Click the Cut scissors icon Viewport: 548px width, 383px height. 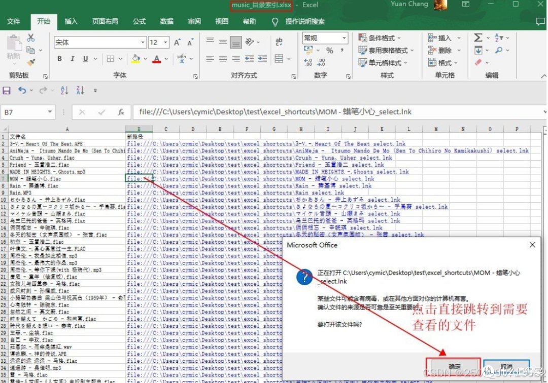[x=31, y=37]
